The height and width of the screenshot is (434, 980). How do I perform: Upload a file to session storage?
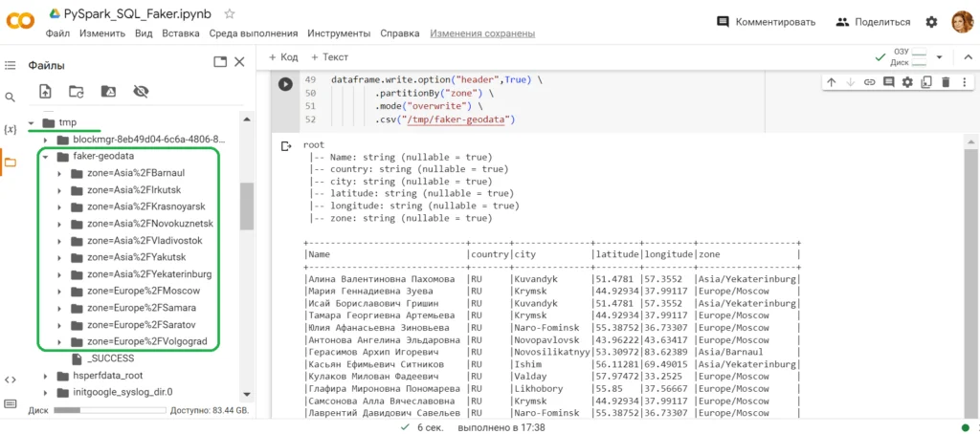(x=45, y=91)
